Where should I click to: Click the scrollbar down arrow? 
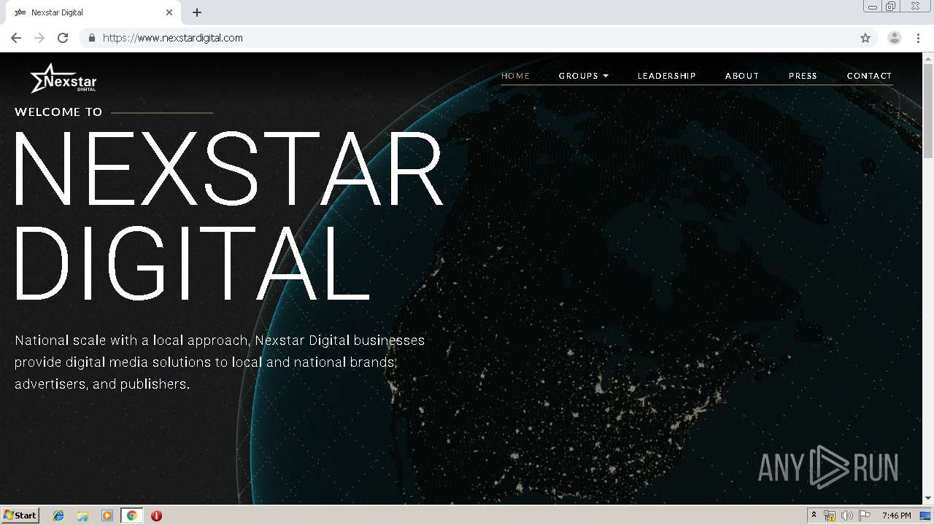click(x=928, y=499)
